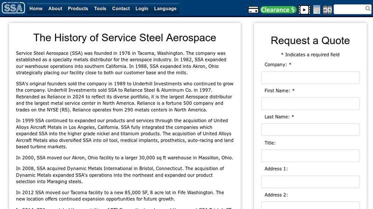
Task: Open the m/ft unit converter icon
Action: (327, 10)
